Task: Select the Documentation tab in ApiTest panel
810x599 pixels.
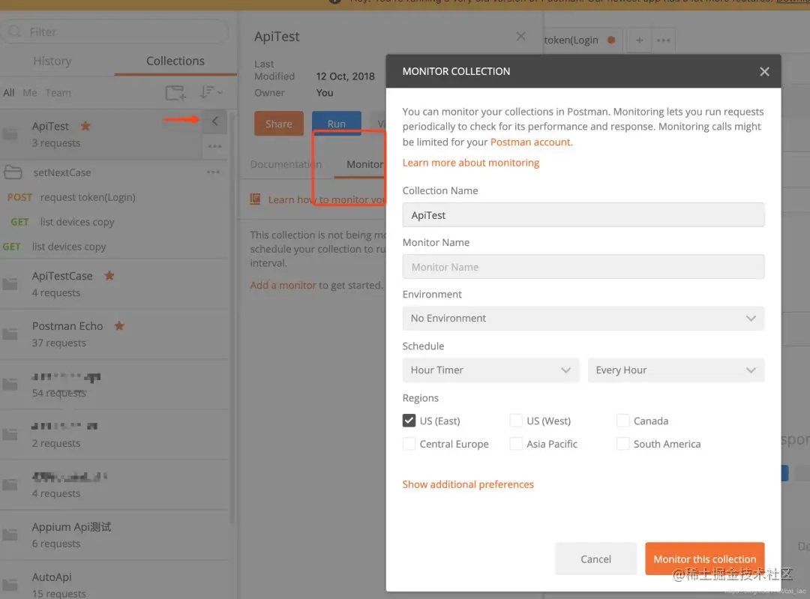Action: coord(286,164)
